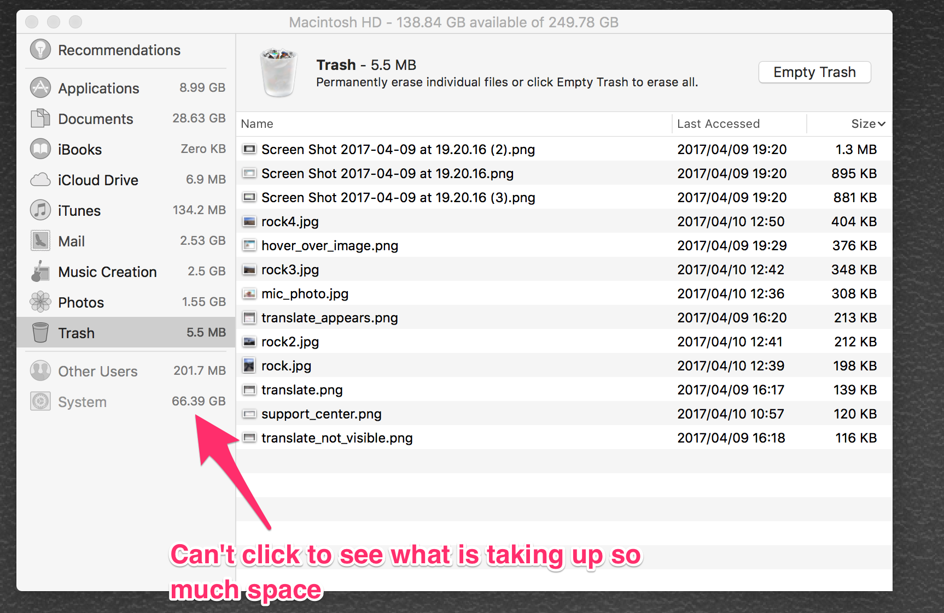
Task: Click the iTunes 134.2 MB size value
Action: pos(199,210)
